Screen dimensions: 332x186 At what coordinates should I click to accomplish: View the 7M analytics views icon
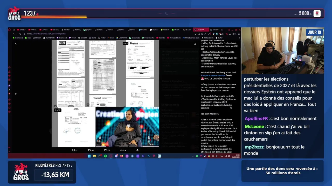(x=123, y=150)
